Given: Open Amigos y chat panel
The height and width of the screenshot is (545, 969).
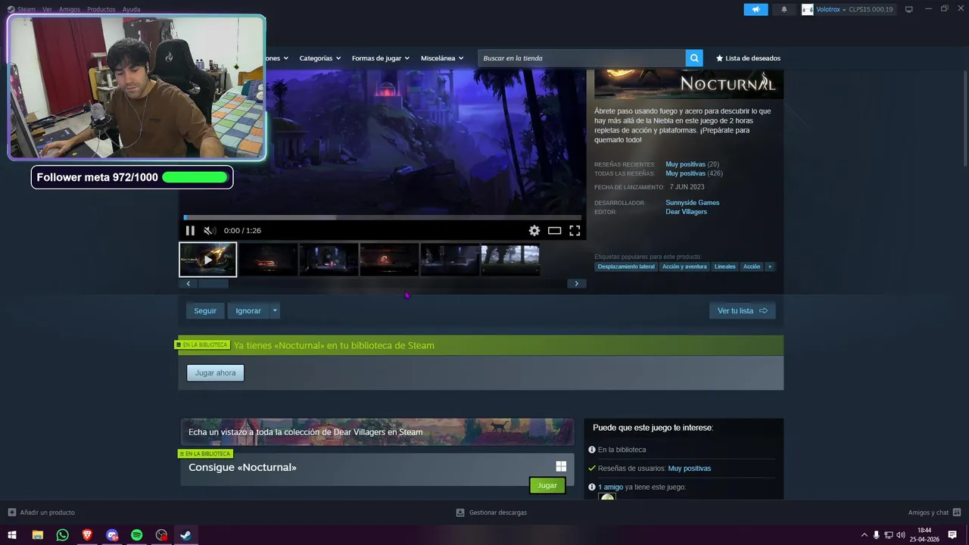Looking at the screenshot, I should click(935, 512).
